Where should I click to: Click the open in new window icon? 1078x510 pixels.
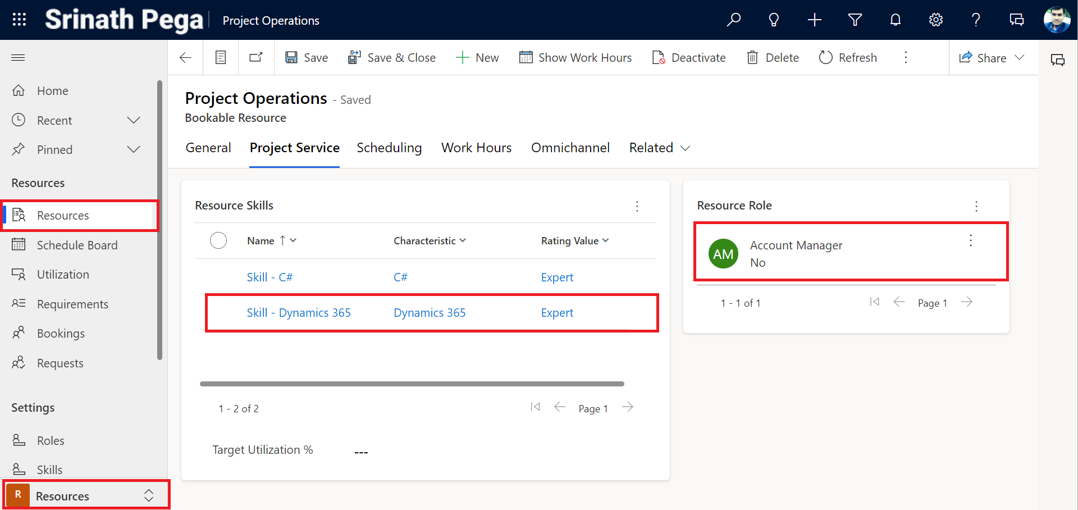(256, 57)
